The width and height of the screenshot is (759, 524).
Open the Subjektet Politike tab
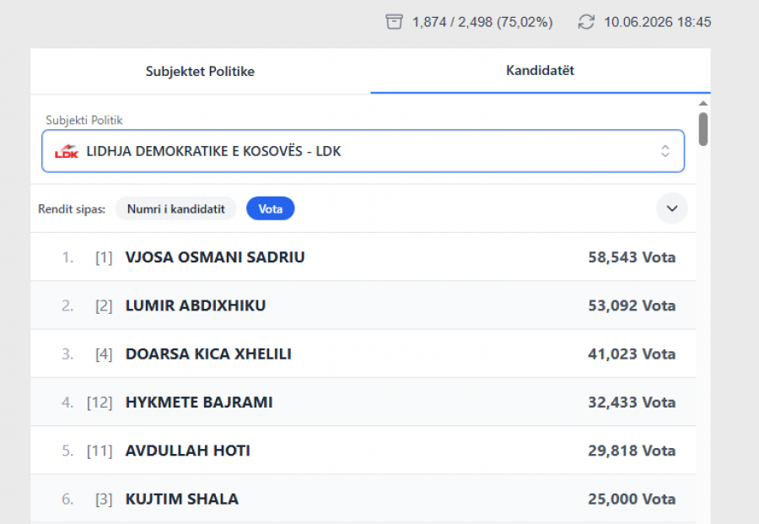point(200,71)
